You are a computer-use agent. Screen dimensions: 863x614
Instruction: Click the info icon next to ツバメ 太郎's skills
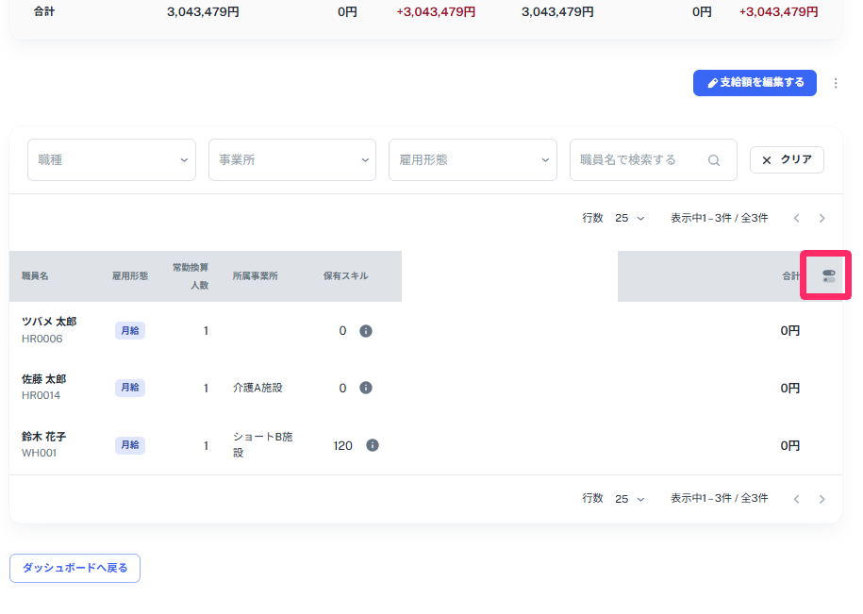coord(366,331)
